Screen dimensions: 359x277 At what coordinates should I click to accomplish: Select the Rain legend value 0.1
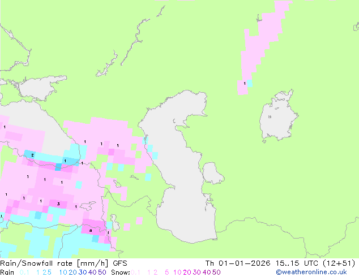(x=24, y=272)
